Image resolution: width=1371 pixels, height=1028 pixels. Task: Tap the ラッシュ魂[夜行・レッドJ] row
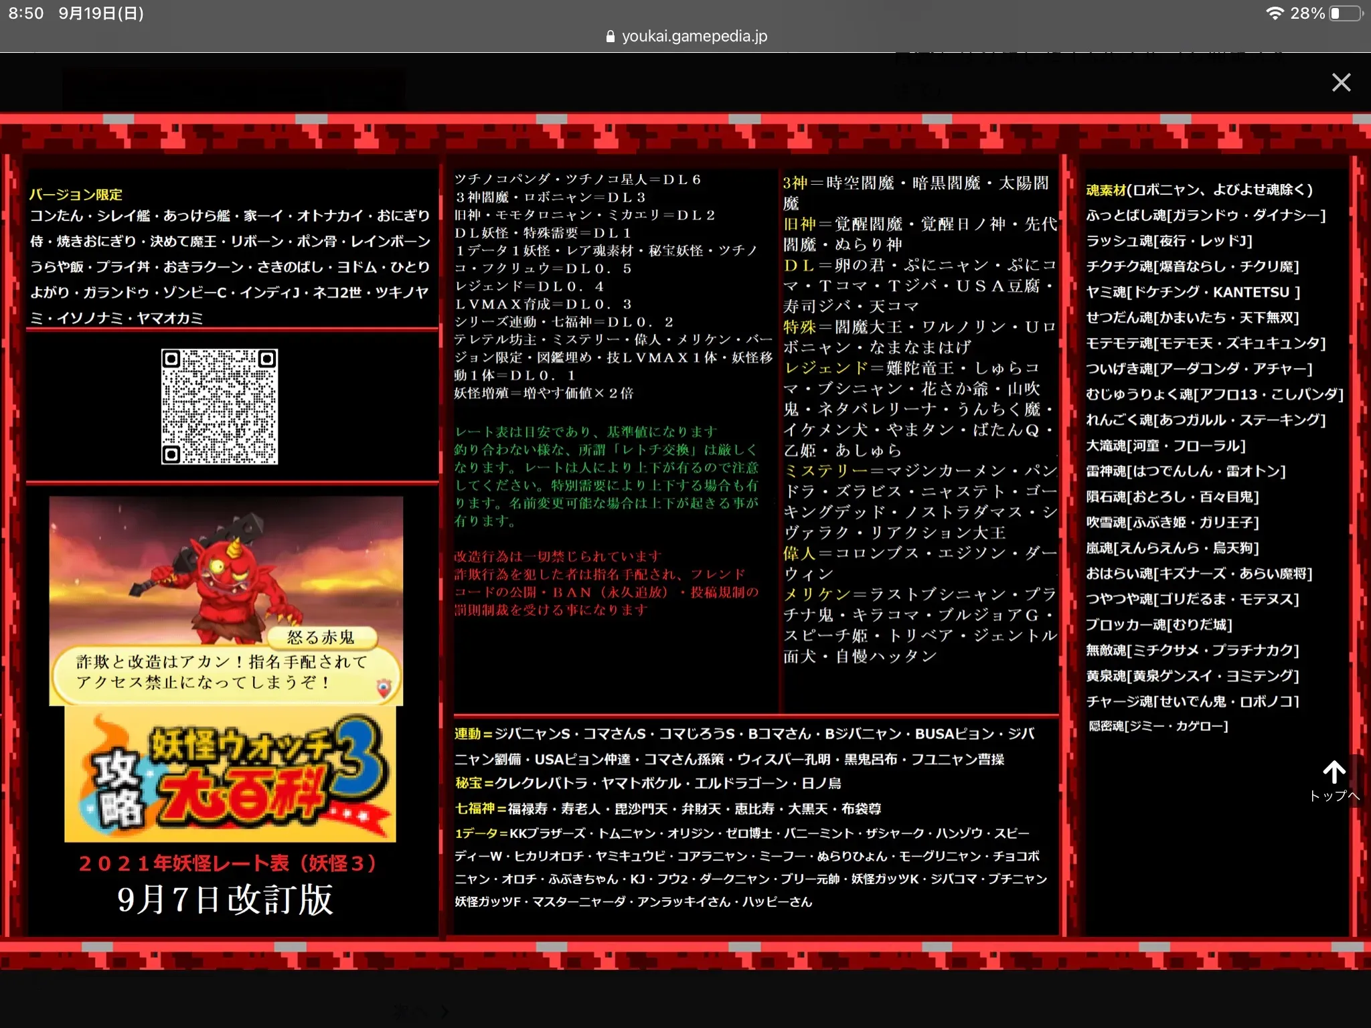[x=1169, y=241]
